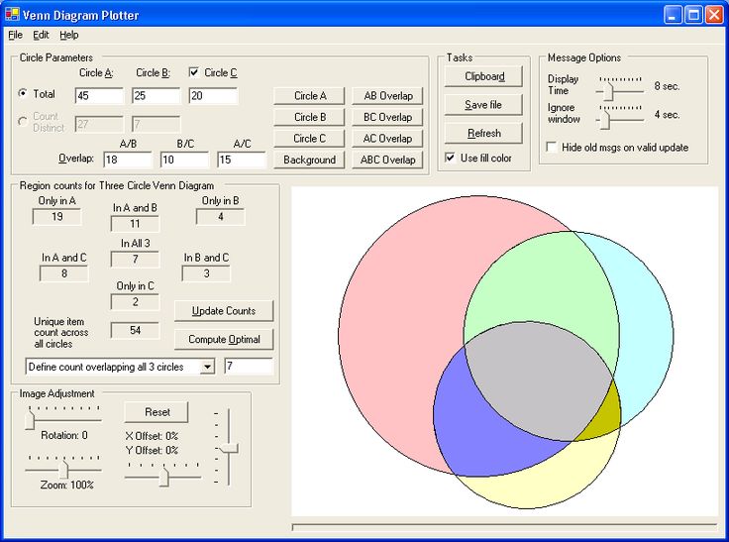Minimize the Venn Diagram Plotter window

(x=673, y=15)
